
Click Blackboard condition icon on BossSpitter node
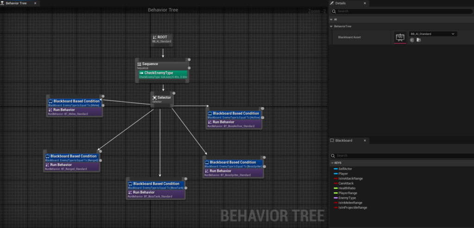[207, 162]
